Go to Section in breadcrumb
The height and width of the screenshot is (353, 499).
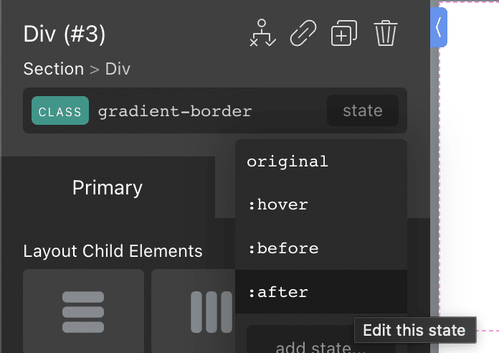(x=54, y=69)
